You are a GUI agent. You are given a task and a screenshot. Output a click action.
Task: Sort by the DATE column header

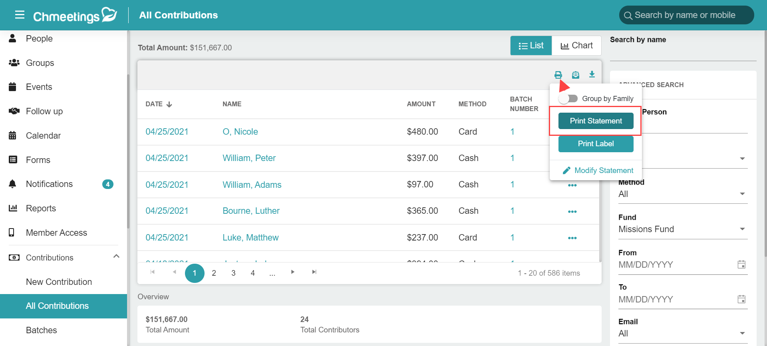click(159, 104)
